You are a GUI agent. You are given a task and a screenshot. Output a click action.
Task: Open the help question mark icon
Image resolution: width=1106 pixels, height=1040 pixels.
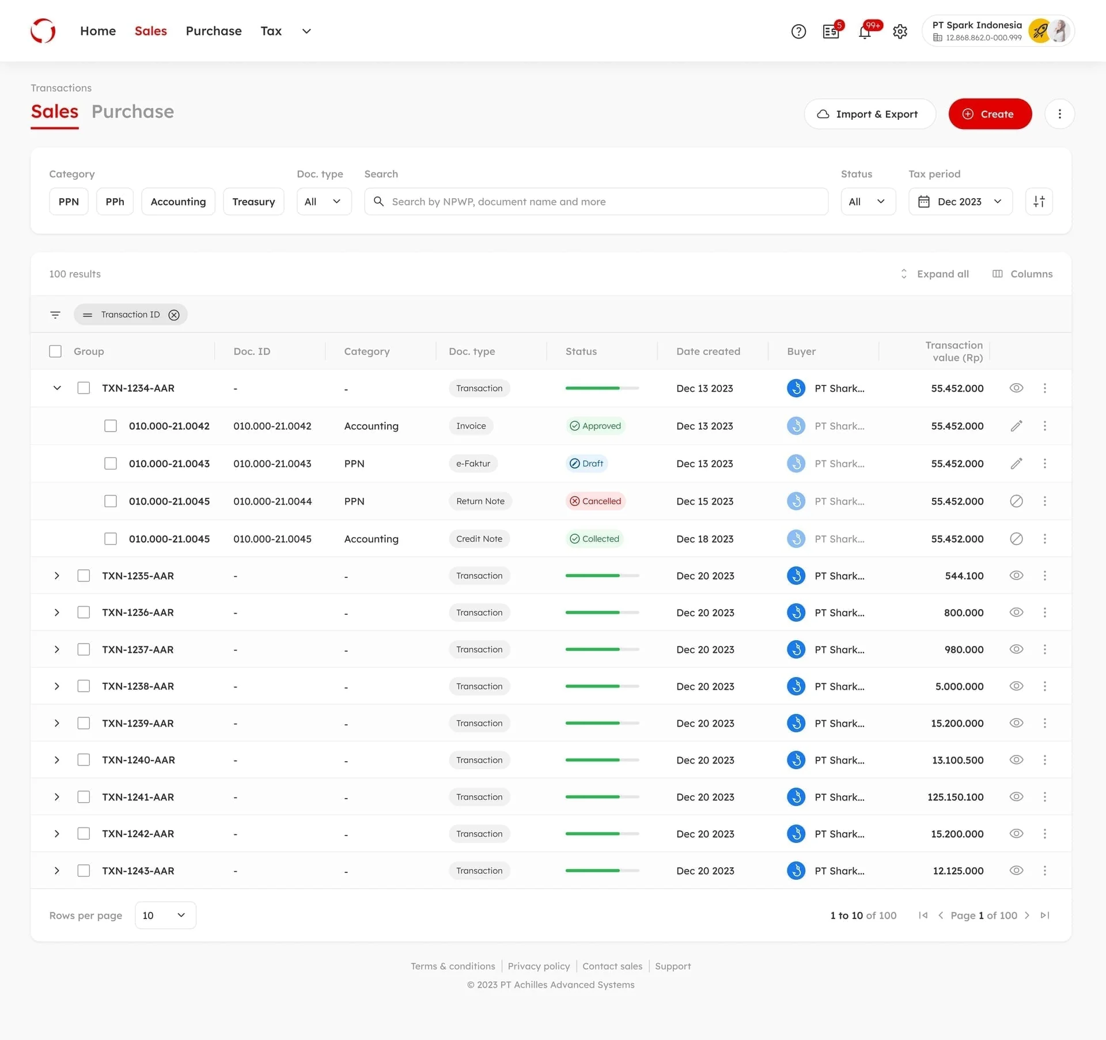798,31
